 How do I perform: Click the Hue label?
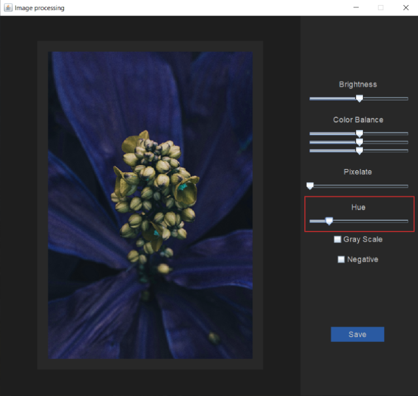[x=358, y=207]
